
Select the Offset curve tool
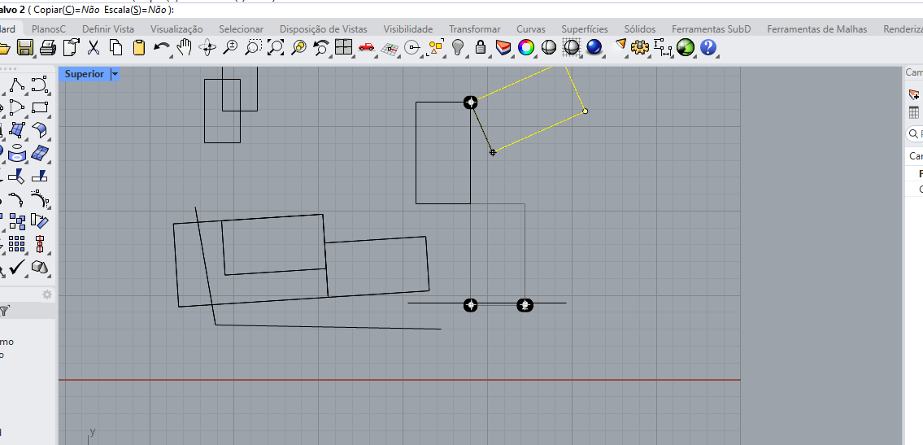pyautogui.click(x=39, y=199)
